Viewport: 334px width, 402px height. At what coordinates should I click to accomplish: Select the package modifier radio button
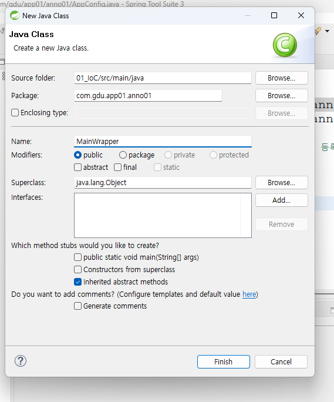point(123,155)
